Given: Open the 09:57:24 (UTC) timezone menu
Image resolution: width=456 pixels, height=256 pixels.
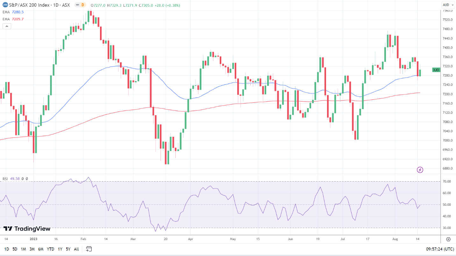Looking at the screenshot, I should [439, 249].
